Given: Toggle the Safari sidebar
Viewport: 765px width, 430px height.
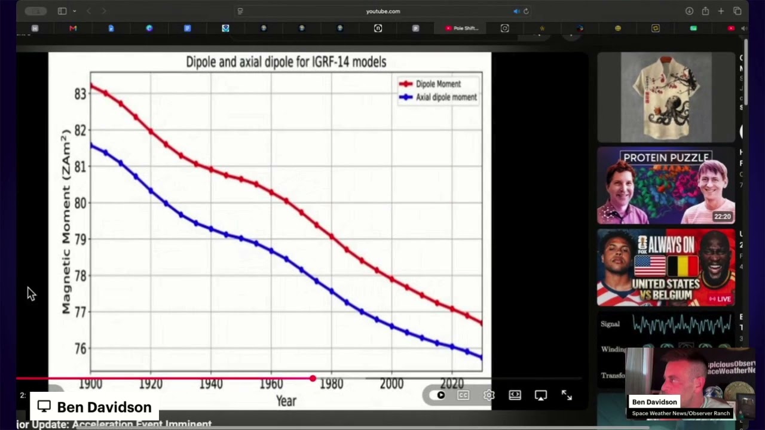Looking at the screenshot, I should click(62, 11).
